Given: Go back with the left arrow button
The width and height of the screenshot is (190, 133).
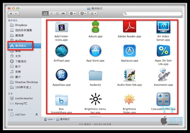Looking at the screenshot, I should tap(11, 14).
